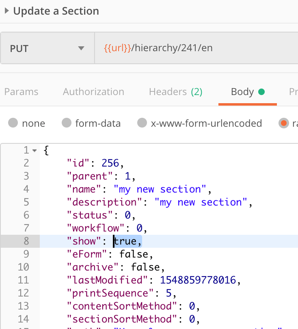
Task: Click the lastModified value 1548859778016
Action: (200, 280)
